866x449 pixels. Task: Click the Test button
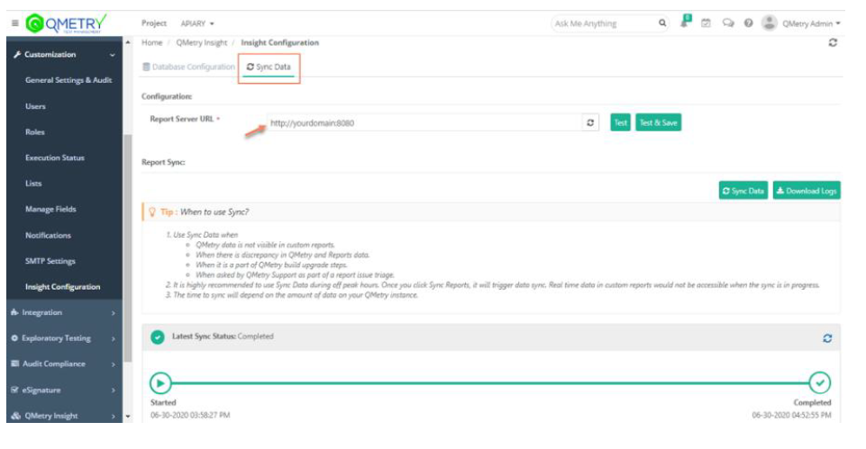click(620, 122)
